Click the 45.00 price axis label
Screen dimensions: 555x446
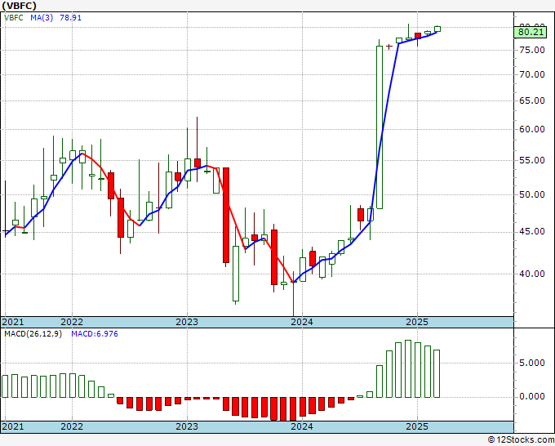532,232
